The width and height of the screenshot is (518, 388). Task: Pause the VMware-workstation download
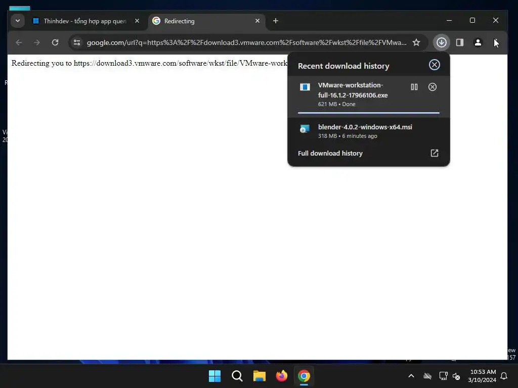[x=414, y=87]
